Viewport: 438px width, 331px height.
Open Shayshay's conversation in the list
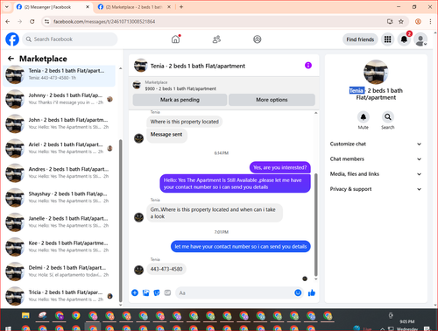60,197
